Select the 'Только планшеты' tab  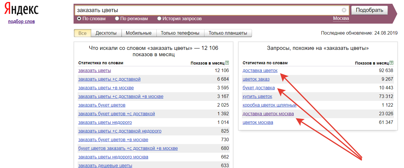click(x=228, y=33)
